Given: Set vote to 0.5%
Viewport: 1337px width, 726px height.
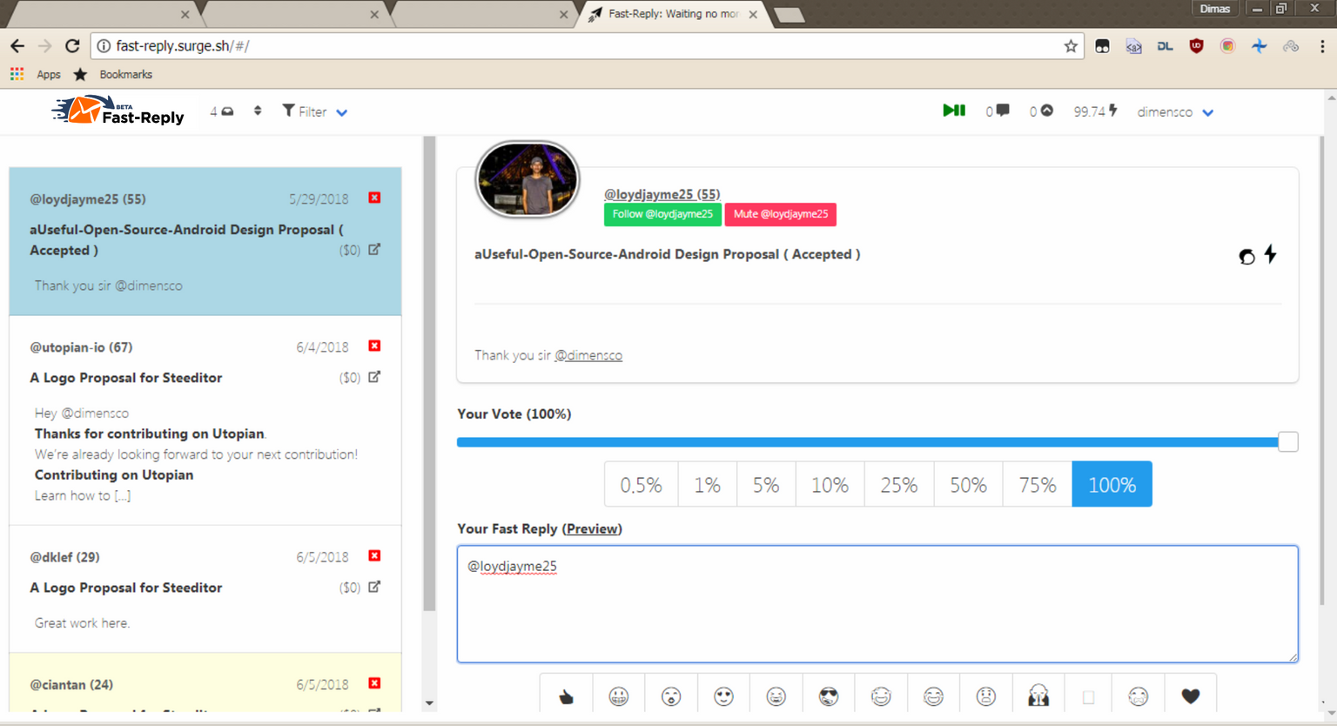Looking at the screenshot, I should pyautogui.click(x=641, y=484).
